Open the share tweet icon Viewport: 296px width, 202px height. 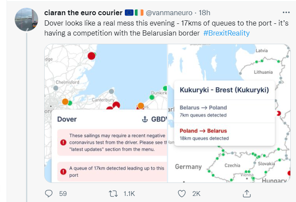(x=247, y=193)
